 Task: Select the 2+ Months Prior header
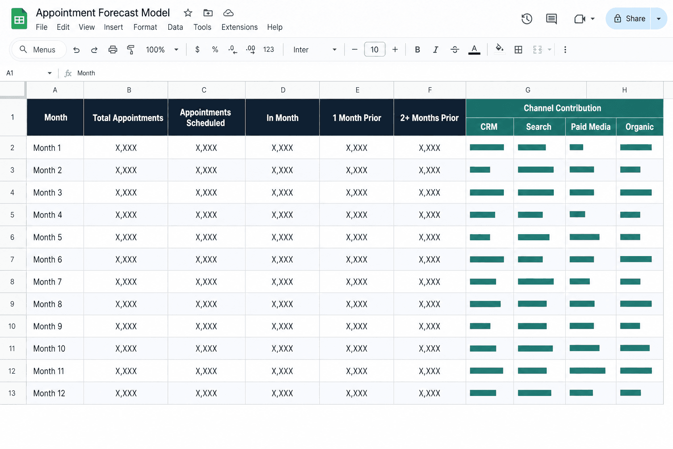point(430,118)
